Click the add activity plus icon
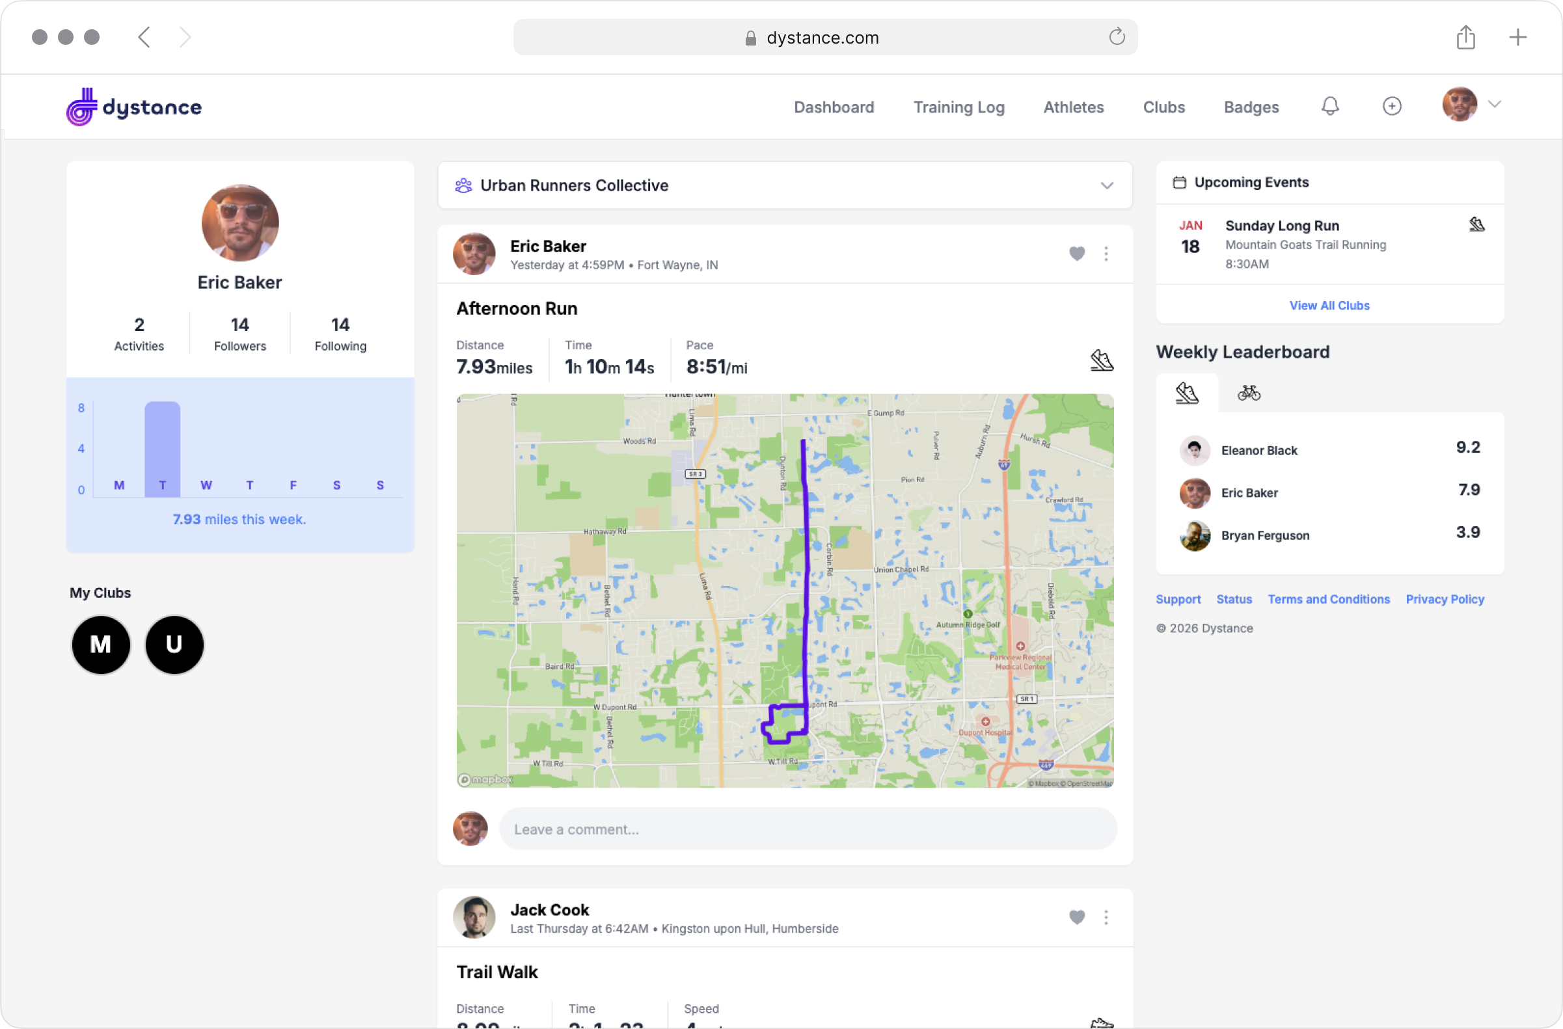This screenshot has height=1029, width=1563. click(1392, 106)
